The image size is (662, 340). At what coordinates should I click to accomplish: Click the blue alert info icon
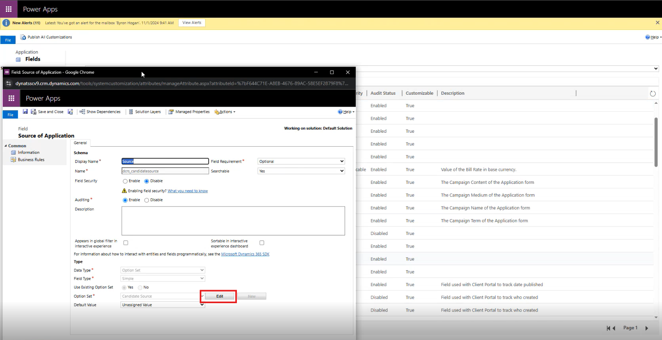pyautogui.click(x=6, y=23)
